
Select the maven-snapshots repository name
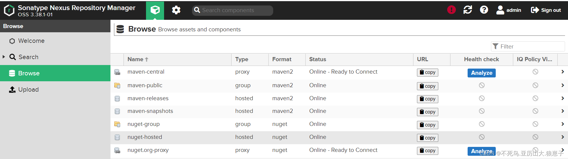pos(150,111)
